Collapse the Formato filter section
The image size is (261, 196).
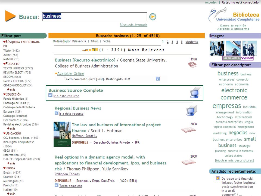pos(4,64)
